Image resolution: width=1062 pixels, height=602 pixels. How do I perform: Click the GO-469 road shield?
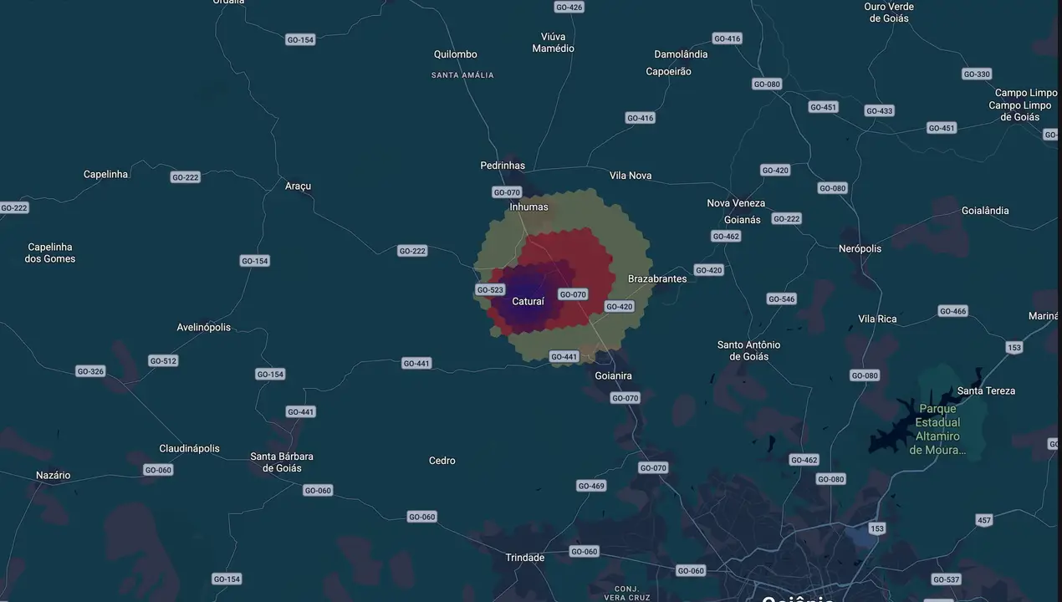coord(591,486)
